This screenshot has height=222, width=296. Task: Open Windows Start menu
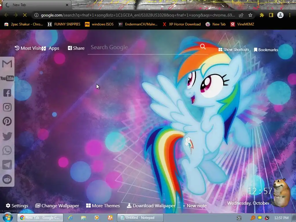(x=8, y=217)
